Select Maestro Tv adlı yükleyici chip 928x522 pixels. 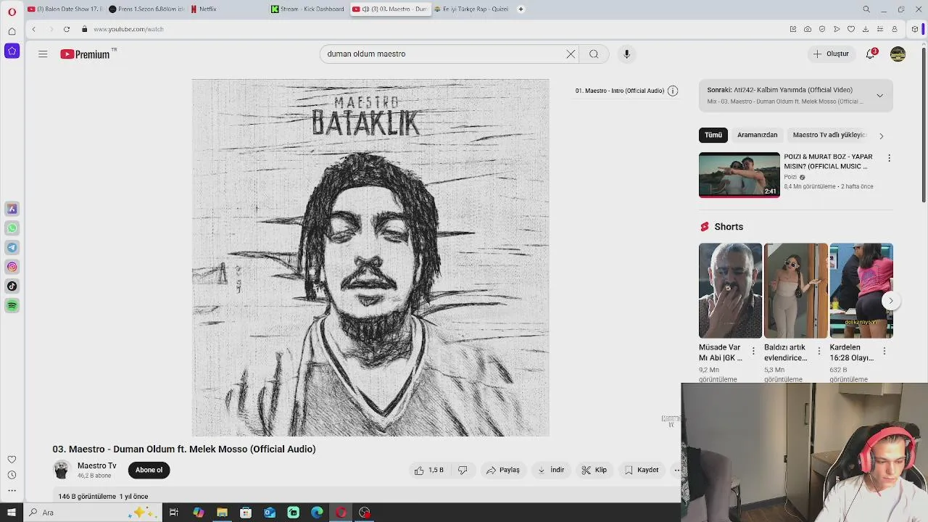coord(829,135)
